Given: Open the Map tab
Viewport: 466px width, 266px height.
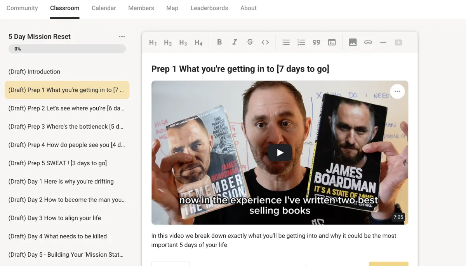Looking at the screenshot, I should click(x=172, y=8).
